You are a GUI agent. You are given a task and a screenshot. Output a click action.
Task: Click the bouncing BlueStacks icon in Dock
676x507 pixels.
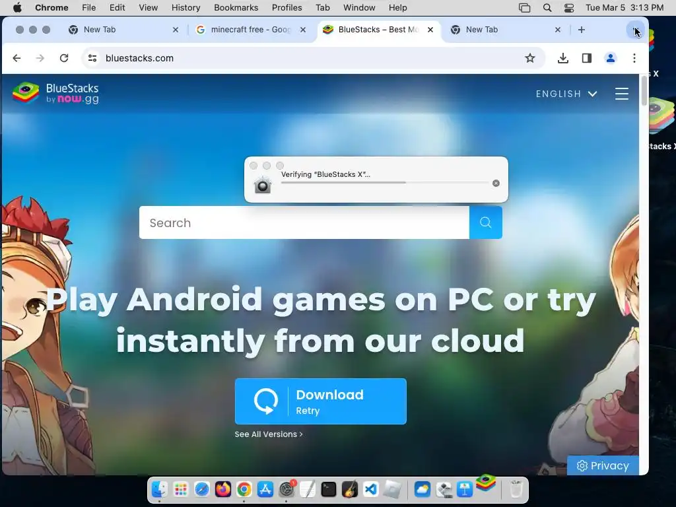486,483
